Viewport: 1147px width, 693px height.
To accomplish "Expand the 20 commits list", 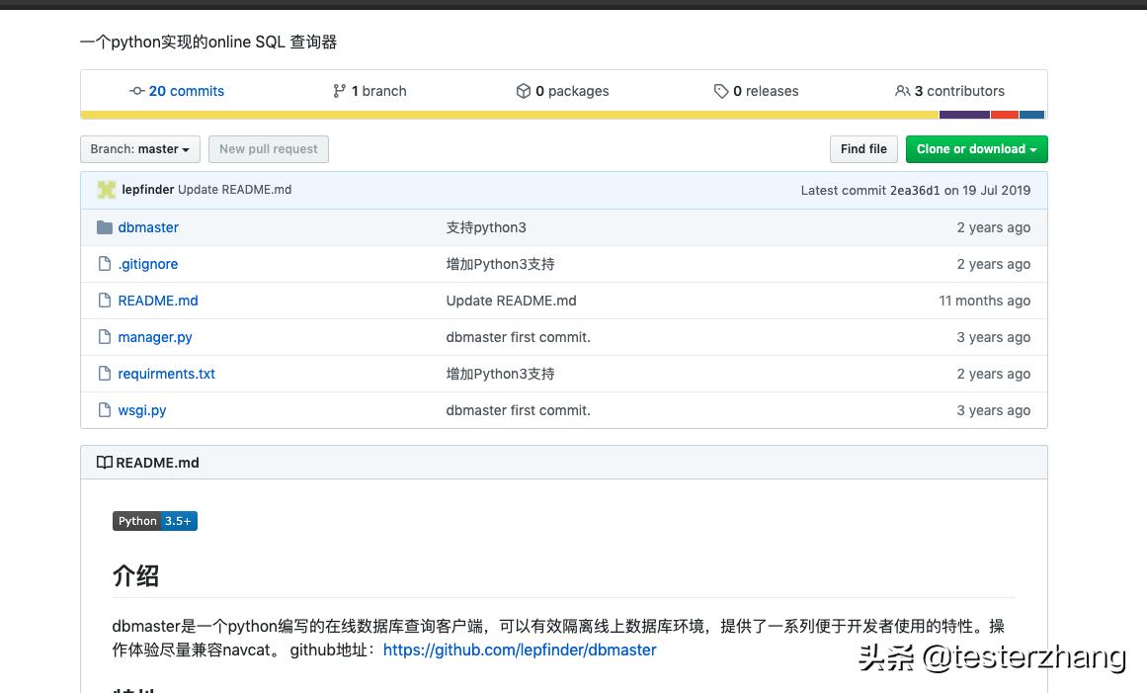I will [186, 91].
